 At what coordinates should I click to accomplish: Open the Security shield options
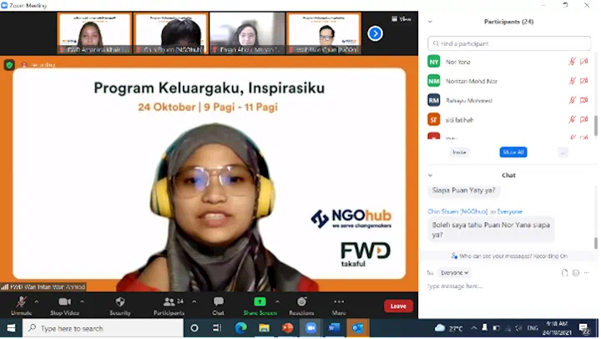tap(120, 302)
